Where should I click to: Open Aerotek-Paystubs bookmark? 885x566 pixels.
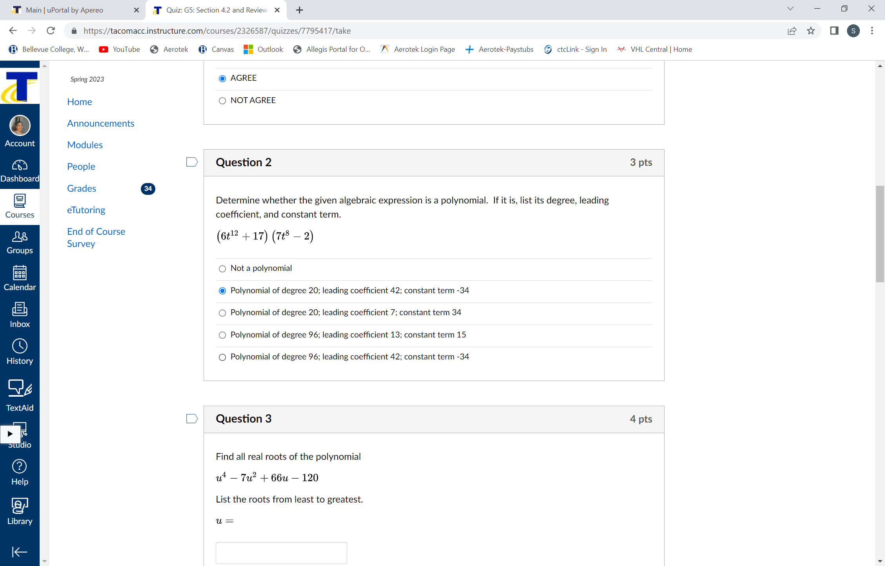click(x=499, y=49)
